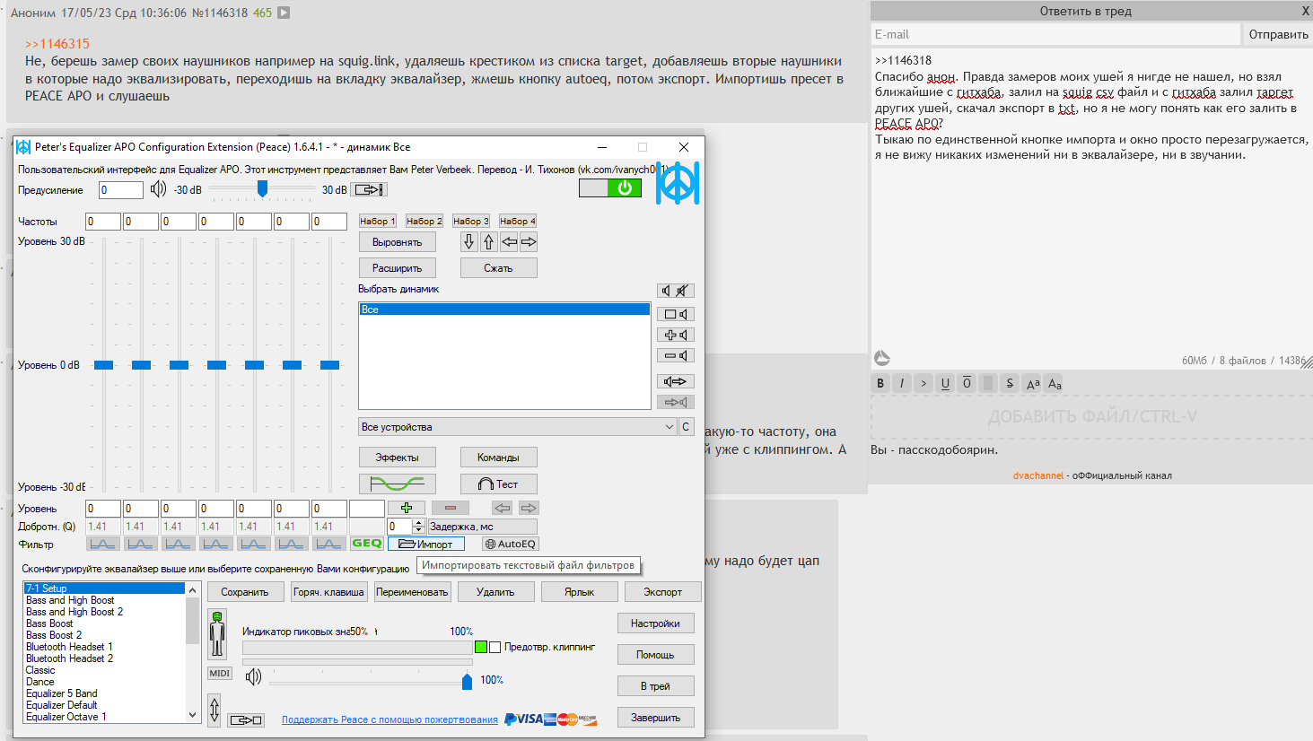The width and height of the screenshot is (1313, 741).
Task: Click the first frequency input field
Action: click(x=103, y=222)
